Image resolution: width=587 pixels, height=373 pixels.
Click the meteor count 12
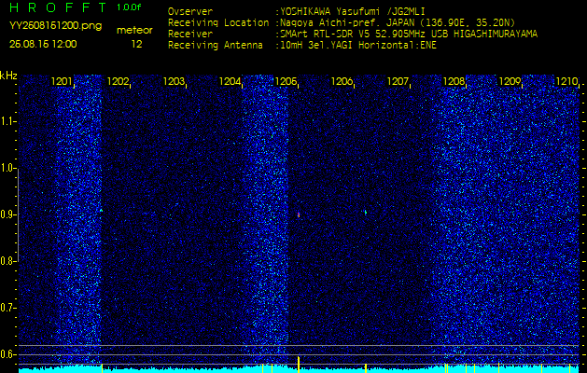pos(136,44)
